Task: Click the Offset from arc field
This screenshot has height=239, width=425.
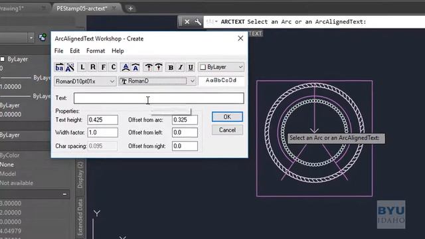Action: pos(185,119)
